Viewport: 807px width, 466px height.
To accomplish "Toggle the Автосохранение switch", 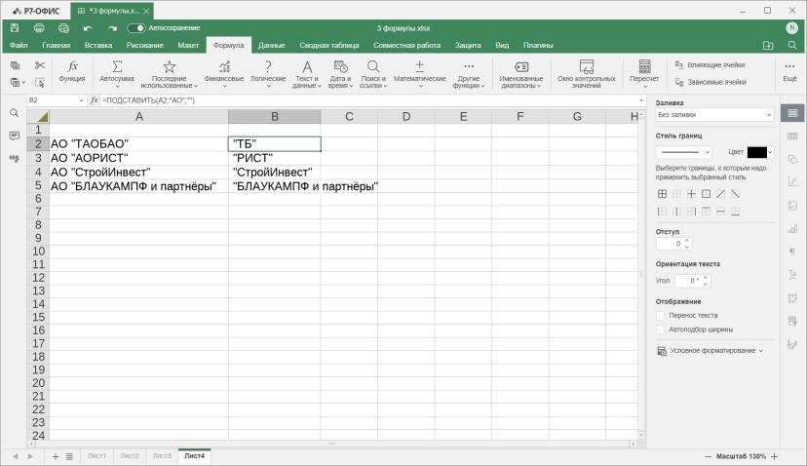I will 136,28.
